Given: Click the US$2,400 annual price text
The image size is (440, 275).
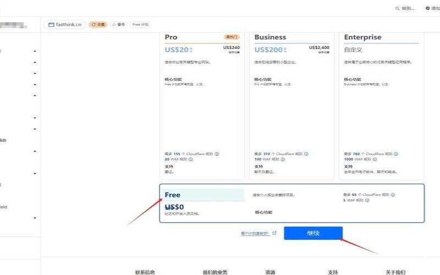Looking at the screenshot, I should (x=319, y=47).
